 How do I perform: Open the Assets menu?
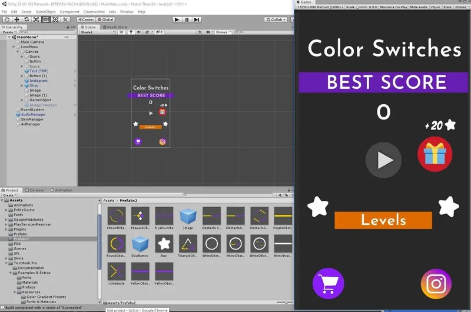26,12
